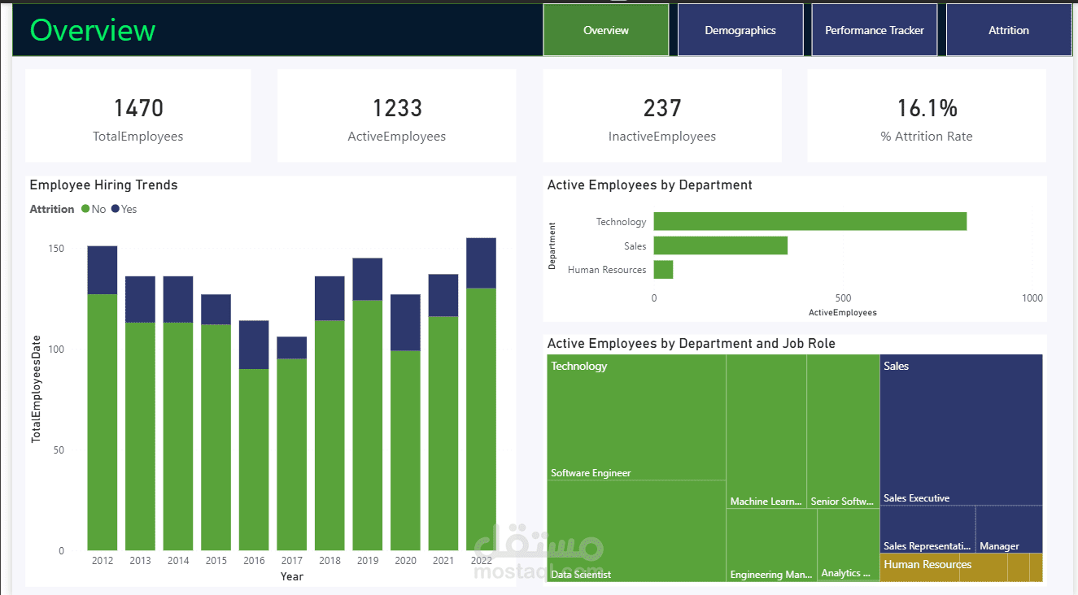The height and width of the screenshot is (595, 1078).
Task: Select the 2021 green bar segment
Action: pyautogui.click(x=443, y=433)
